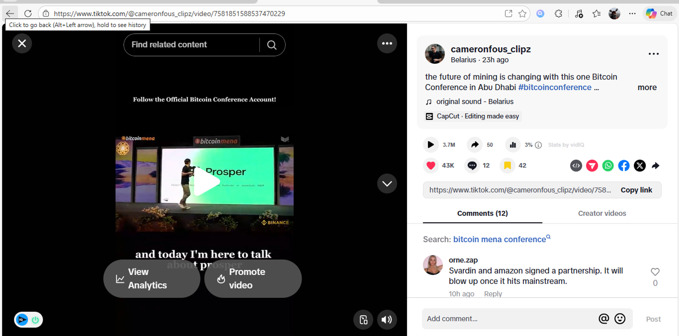This screenshot has height=336, width=679.
Task: Go to next video with down chevron
Action: coord(387,183)
